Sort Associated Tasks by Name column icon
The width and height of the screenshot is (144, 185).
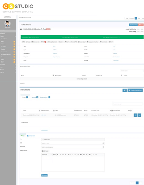pos(53,76)
